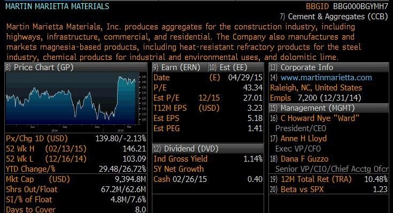Click the Mkt Cap (USD) field
393x213 pixels.
pos(76,179)
